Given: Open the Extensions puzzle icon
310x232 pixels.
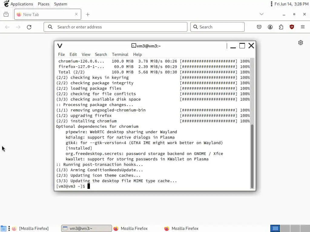Looking at the screenshot, I should (281, 27).
